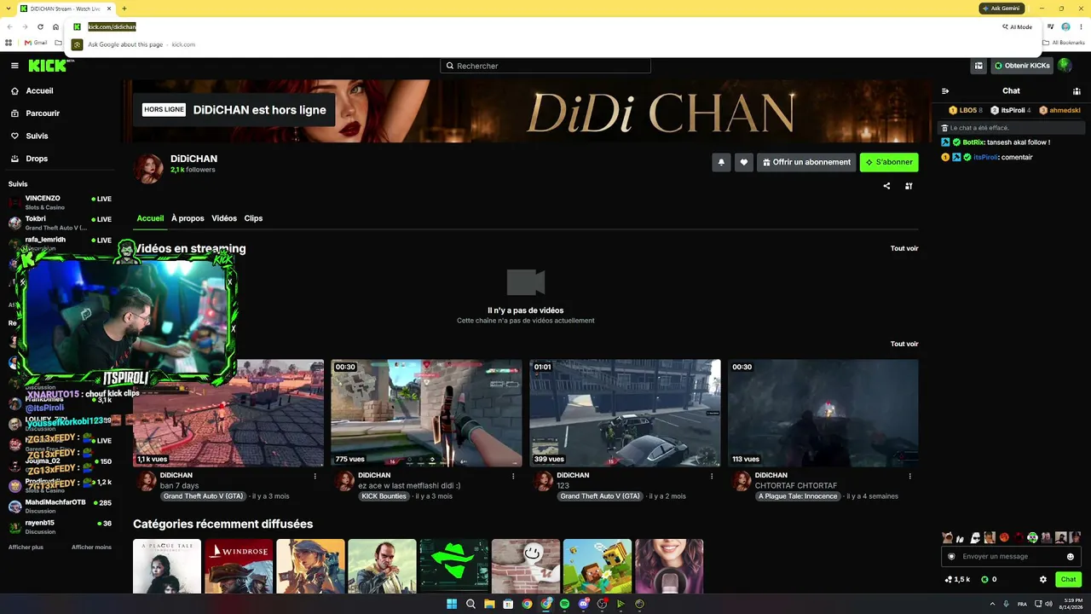Click A Plague Tale: Innocence category tag
The width and height of the screenshot is (1091, 614).
(x=798, y=496)
